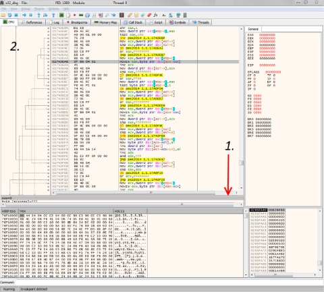Click the Execute Till Return toolbar icon
324x292 pixels.
(53, 16)
